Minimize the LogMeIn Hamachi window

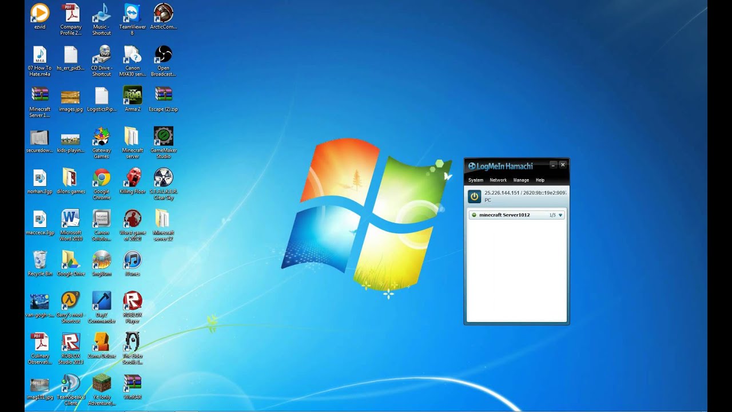553,165
